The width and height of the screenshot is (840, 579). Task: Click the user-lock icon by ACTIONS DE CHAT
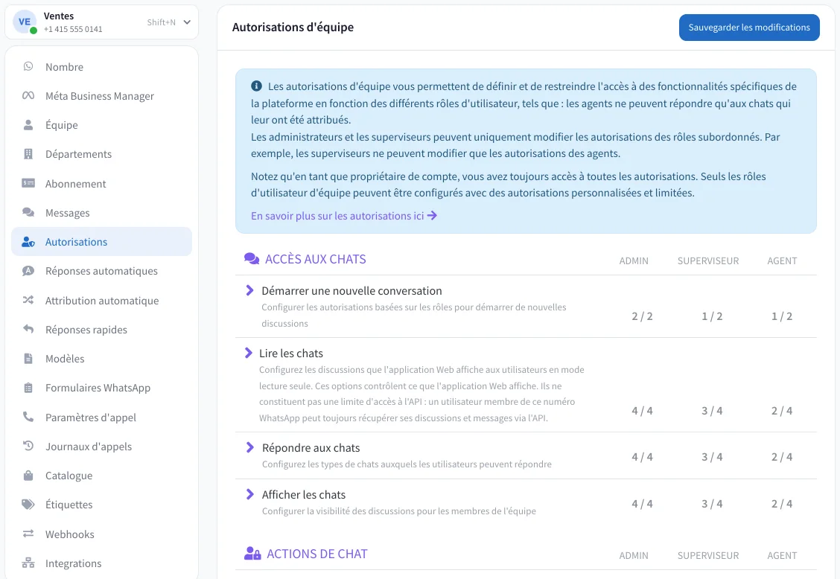tap(252, 553)
